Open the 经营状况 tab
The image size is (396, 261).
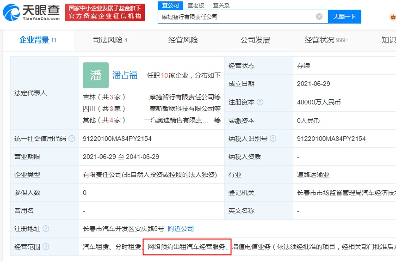pos(326,40)
